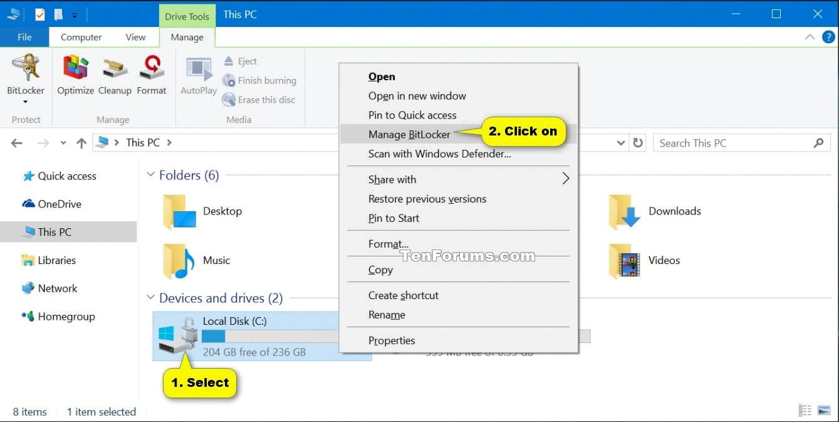Click the Refresh icon beside address bar
Screen dimensions: 839x422
[x=638, y=143]
